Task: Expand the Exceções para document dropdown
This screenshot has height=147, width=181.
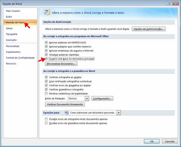Action: tap(119, 113)
